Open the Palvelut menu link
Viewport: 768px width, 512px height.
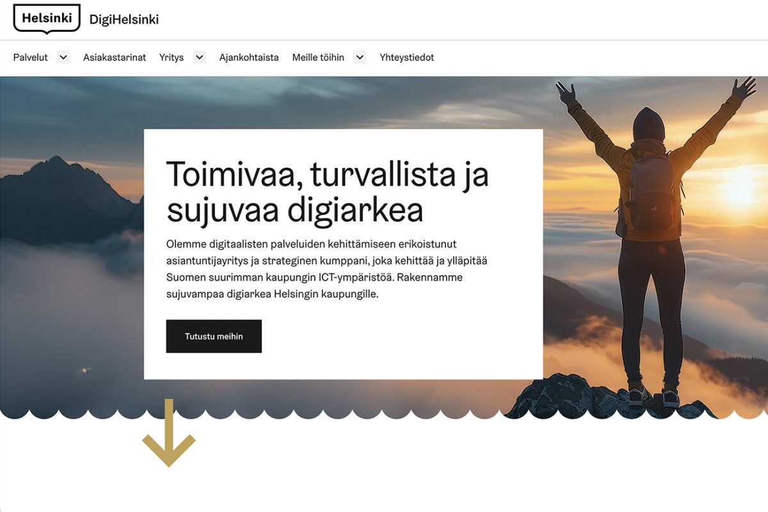coord(31,58)
